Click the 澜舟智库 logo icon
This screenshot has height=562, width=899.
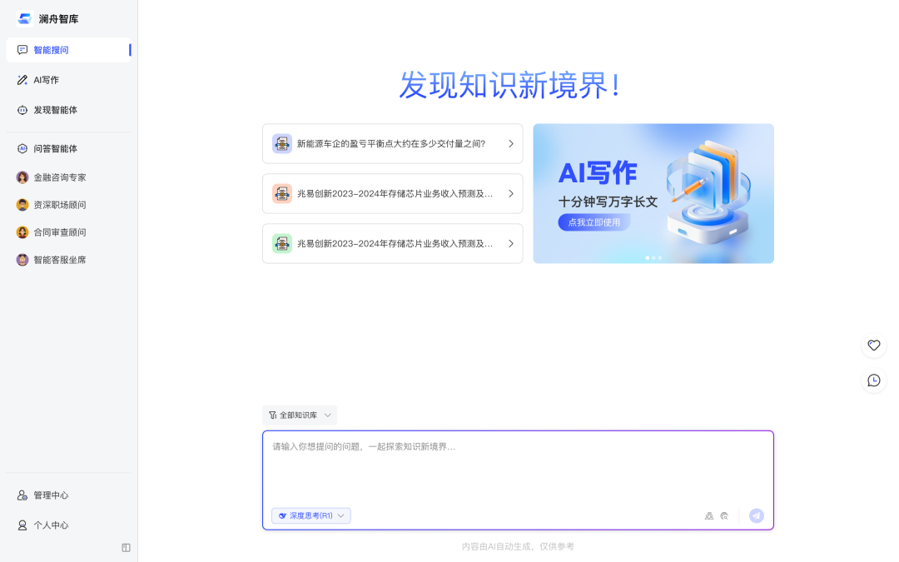[x=24, y=18]
